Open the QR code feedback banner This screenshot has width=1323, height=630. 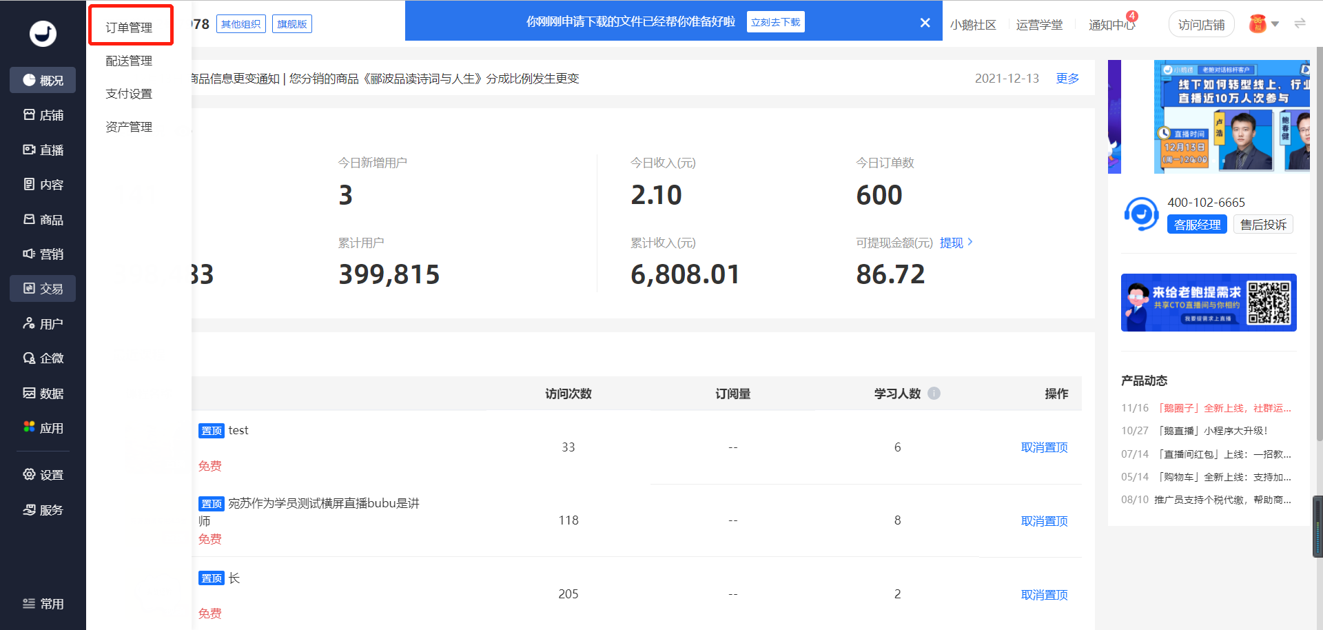1208,303
